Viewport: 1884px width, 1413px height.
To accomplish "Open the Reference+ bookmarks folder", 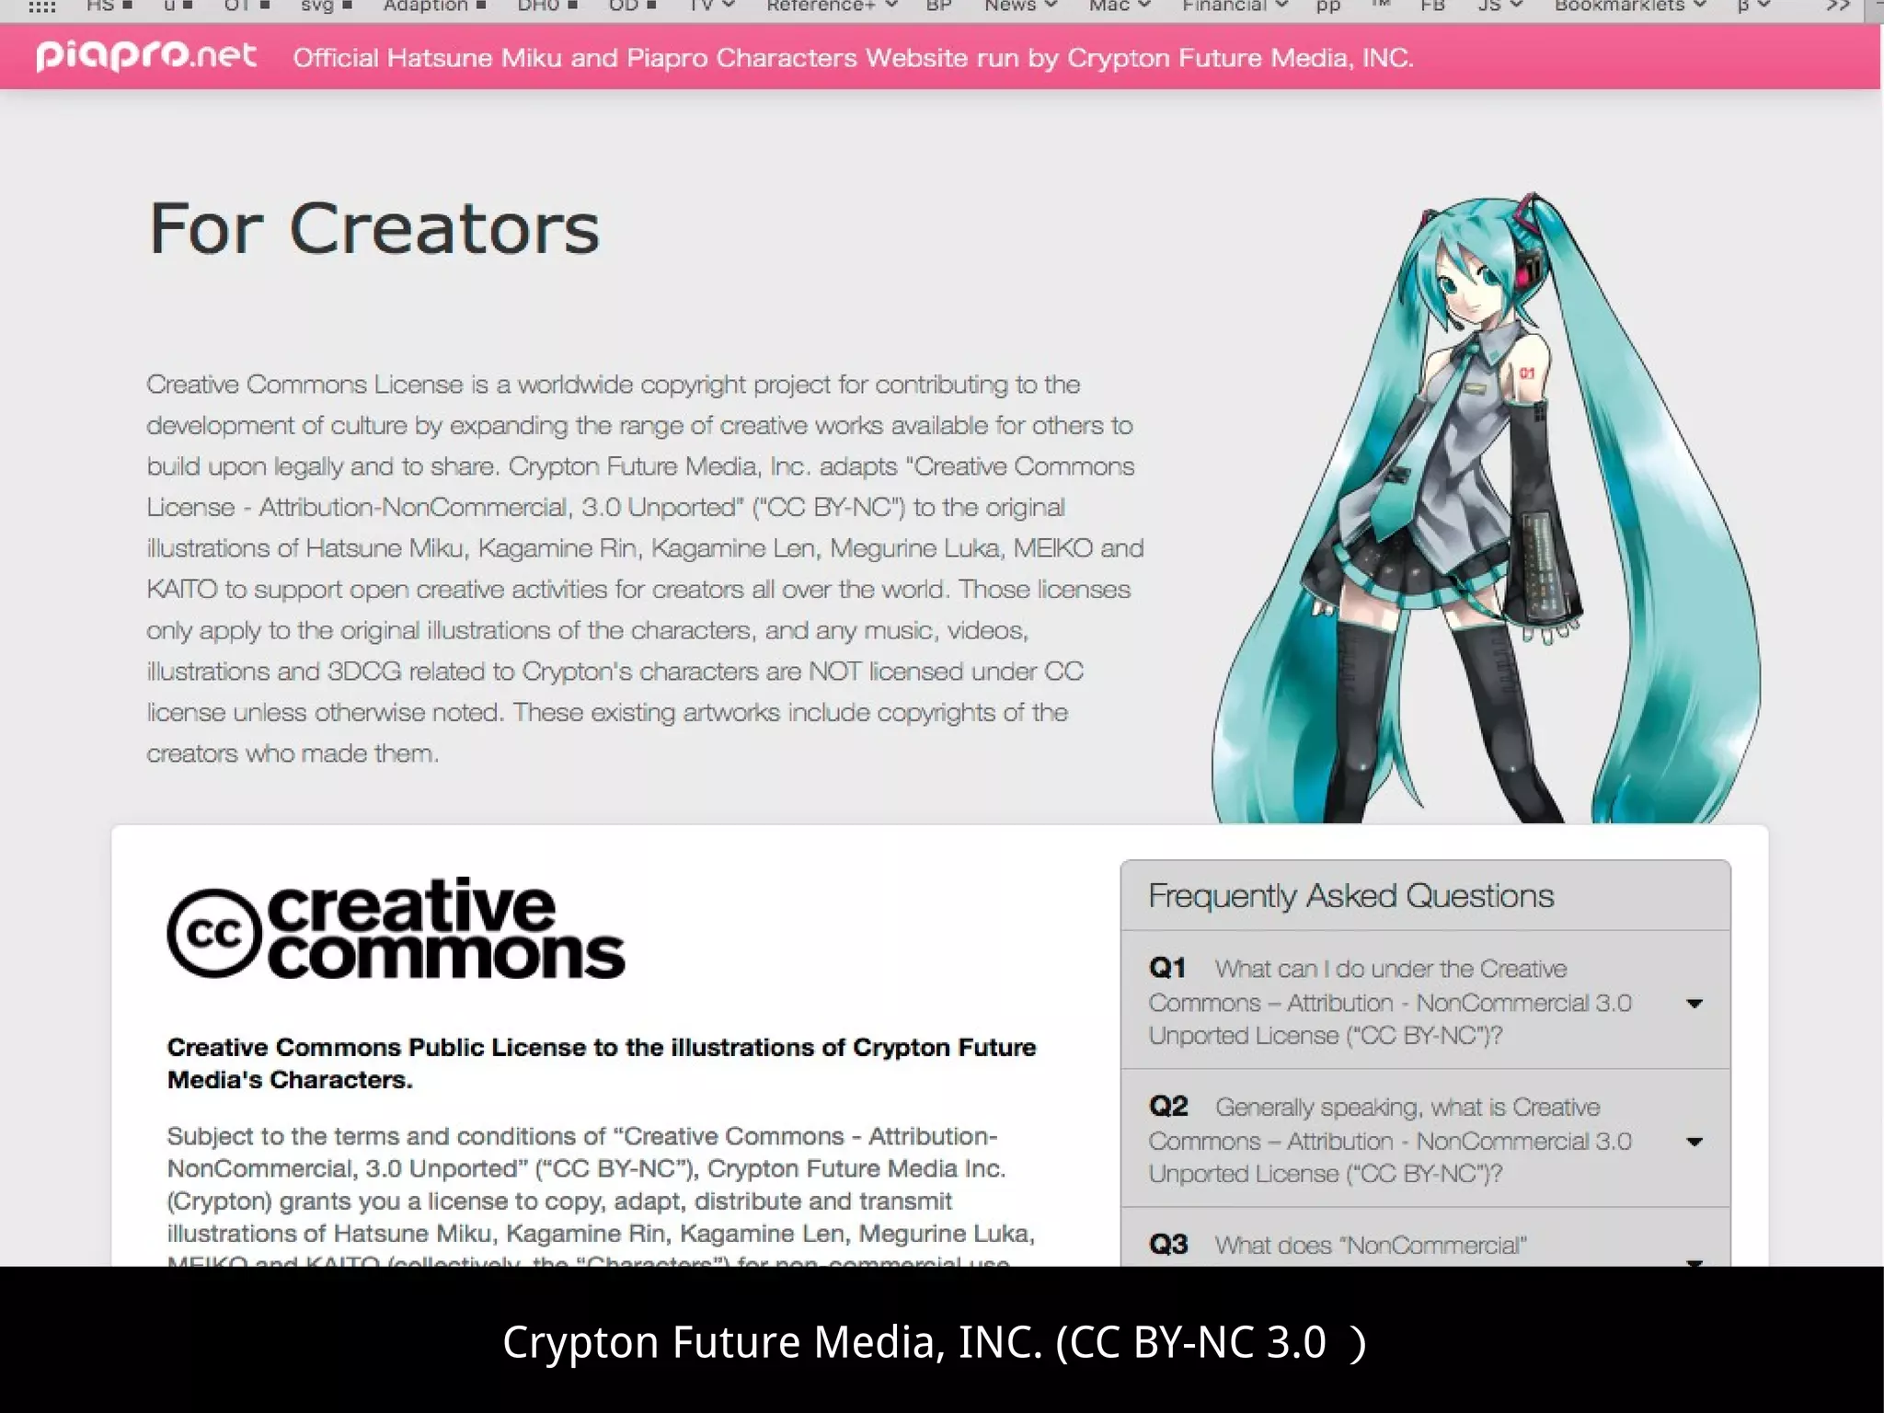I will click(832, 6).
